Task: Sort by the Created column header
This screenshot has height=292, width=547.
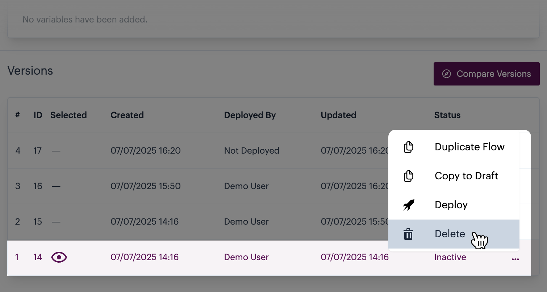Action: pyautogui.click(x=127, y=115)
